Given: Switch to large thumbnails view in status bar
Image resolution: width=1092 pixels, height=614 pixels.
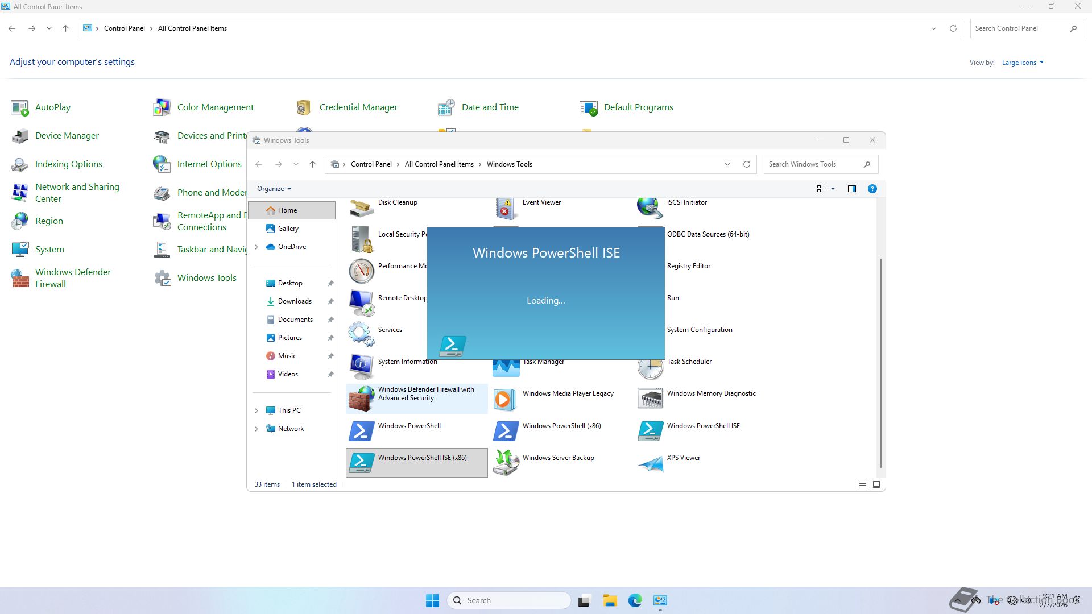Looking at the screenshot, I should point(876,484).
